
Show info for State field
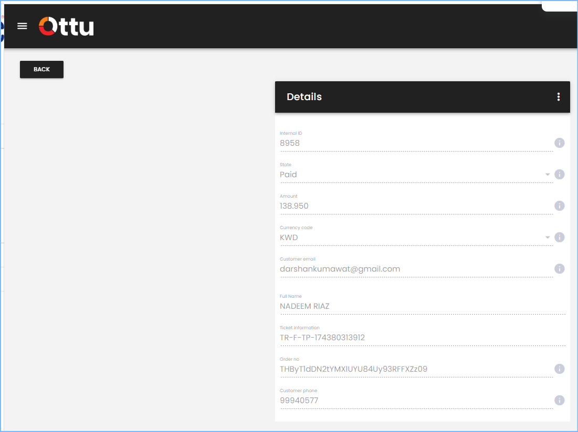(x=559, y=175)
